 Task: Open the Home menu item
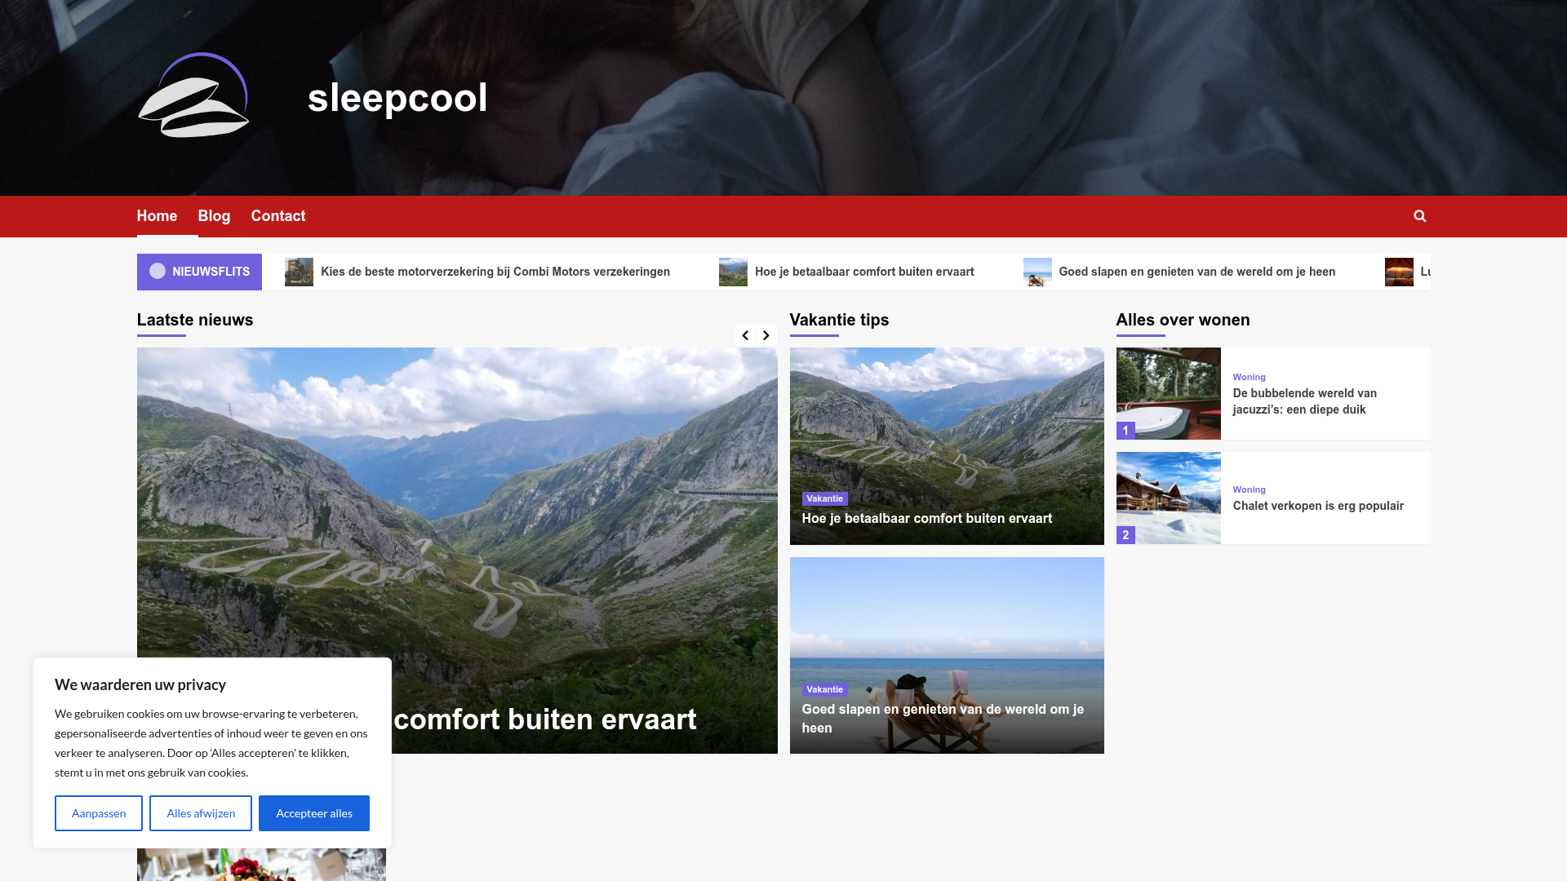157,216
